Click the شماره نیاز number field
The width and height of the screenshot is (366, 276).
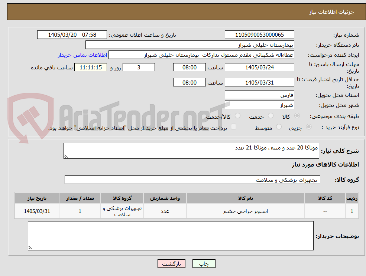click(259, 35)
